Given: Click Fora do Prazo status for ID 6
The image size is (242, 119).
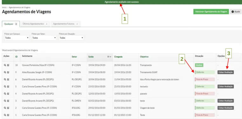Looking at the screenshot, I should click(205, 79).
